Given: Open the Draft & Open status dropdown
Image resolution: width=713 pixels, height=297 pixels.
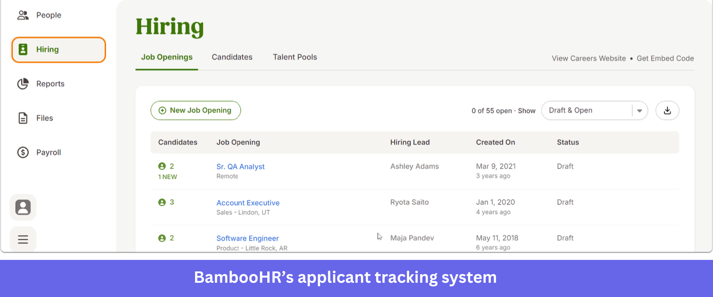Looking at the screenshot, I should 595,110.
